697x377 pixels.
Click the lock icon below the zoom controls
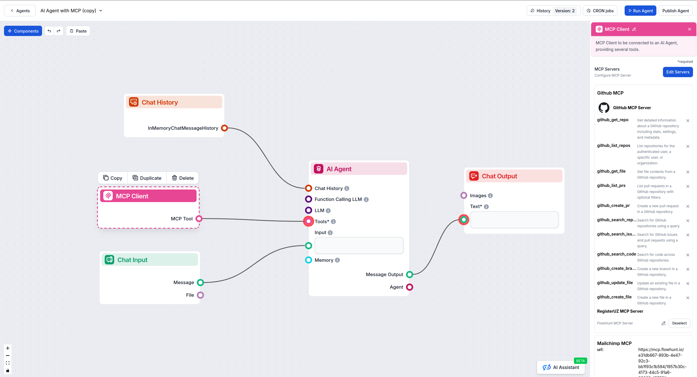(7, 370)
